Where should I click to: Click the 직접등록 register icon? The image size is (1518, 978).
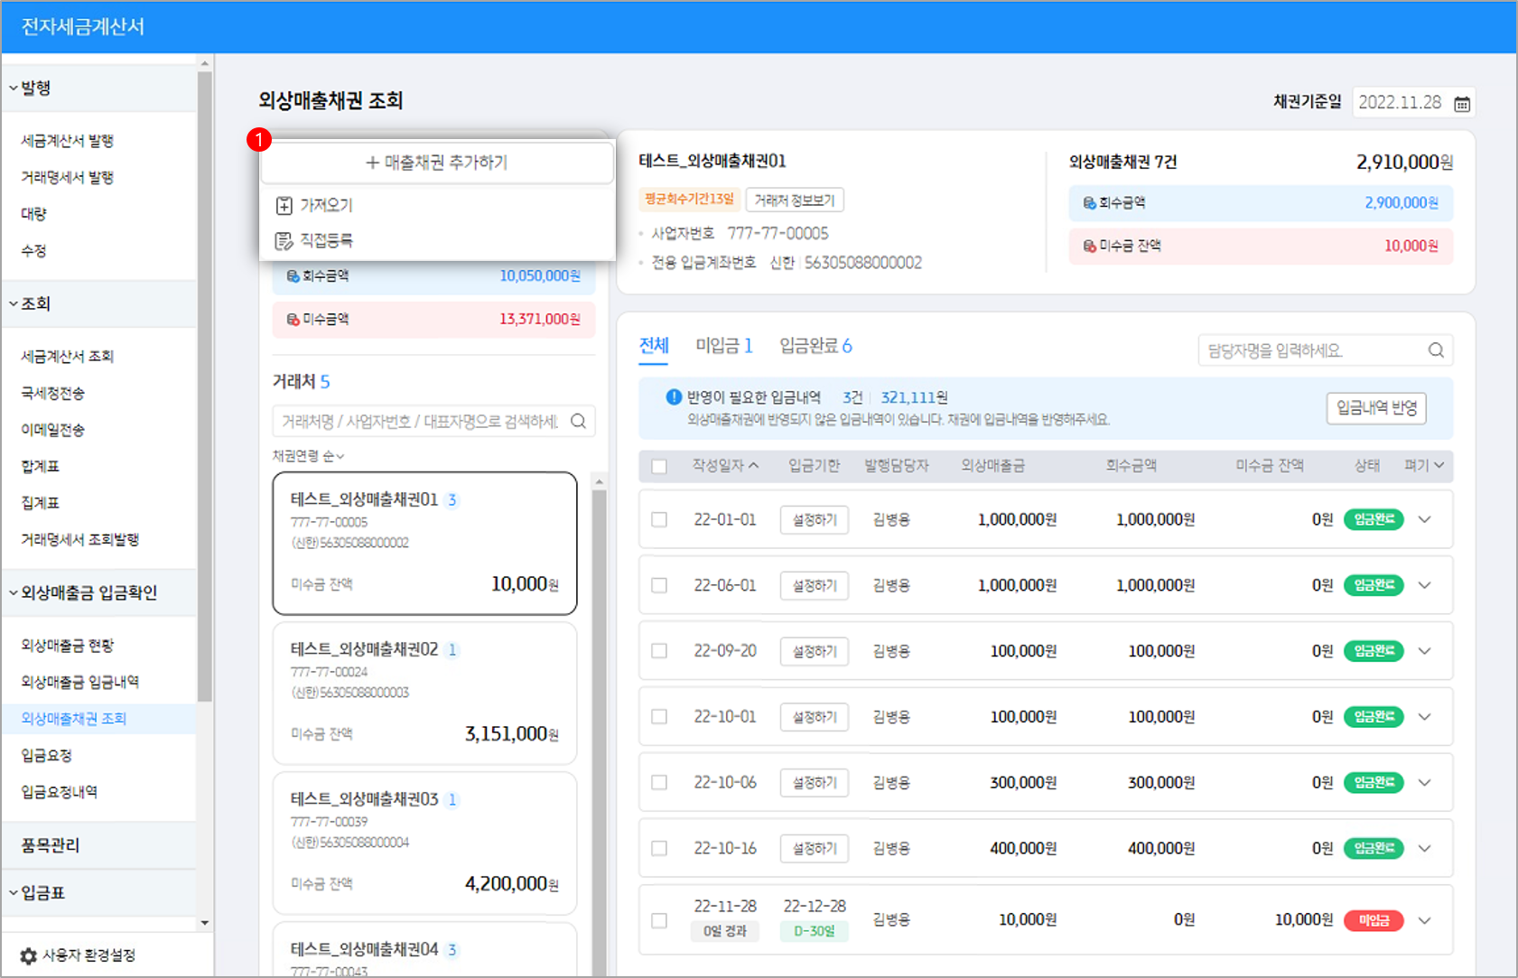[x=284, y=240]
